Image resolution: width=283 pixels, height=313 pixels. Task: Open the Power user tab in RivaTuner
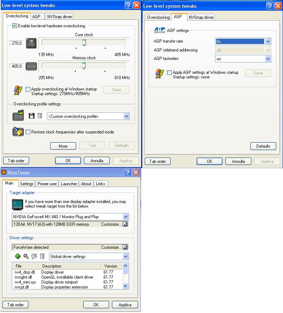click(x=47, y=184)
